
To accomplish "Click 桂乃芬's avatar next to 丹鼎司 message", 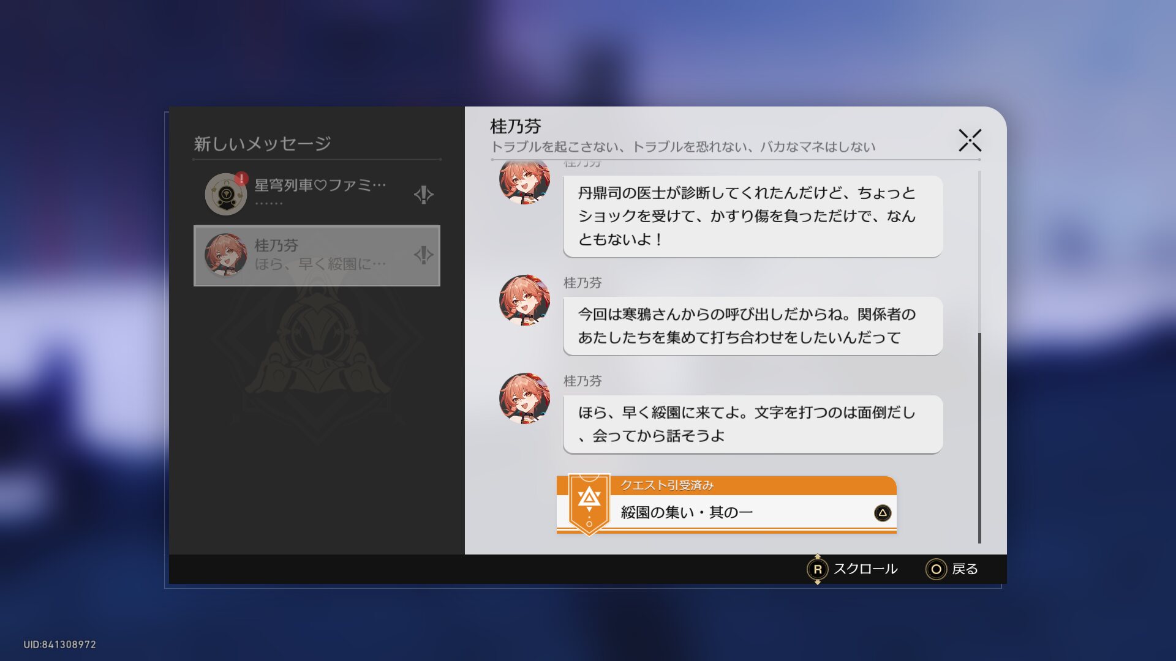I will 524,181.
